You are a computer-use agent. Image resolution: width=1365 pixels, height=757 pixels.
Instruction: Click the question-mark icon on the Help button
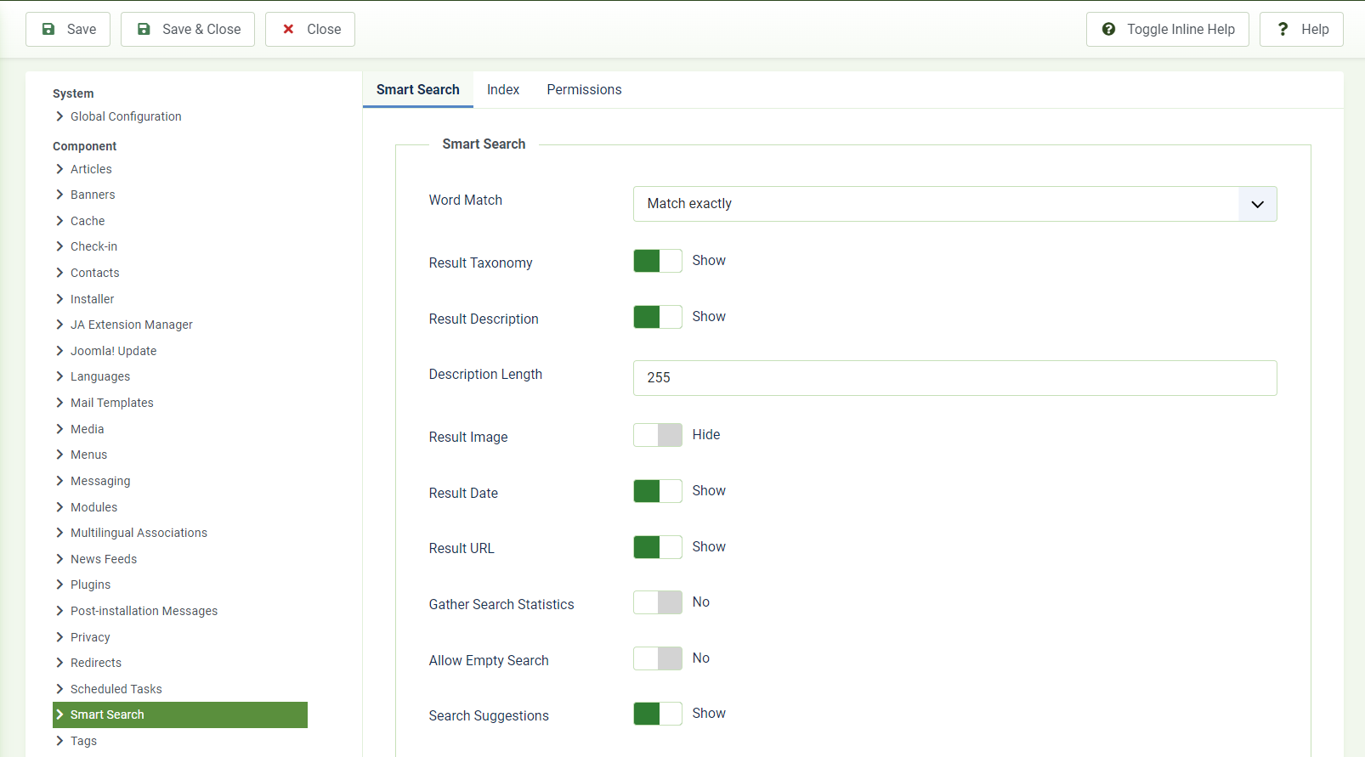[x=1283, y=29]
